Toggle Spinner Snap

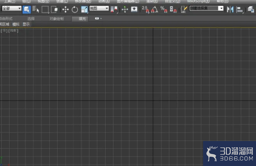tap(173, 9)
